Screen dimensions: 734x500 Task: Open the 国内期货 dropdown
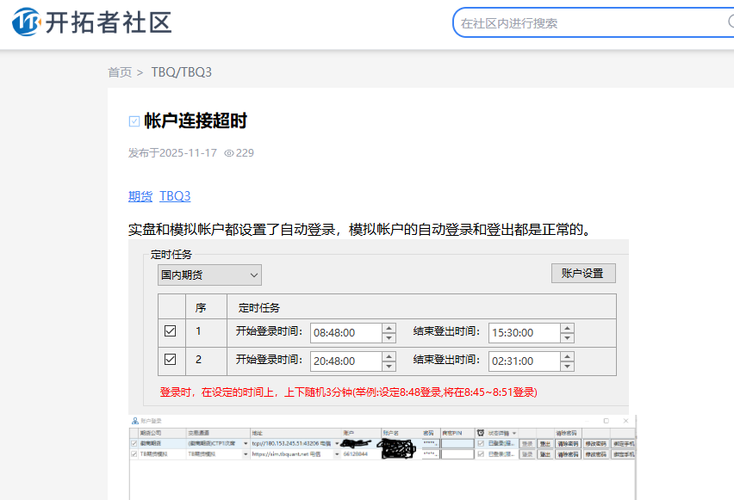(210, 275)
